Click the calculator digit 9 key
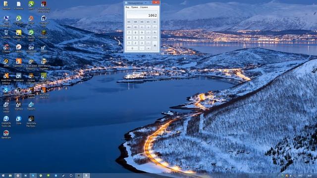317x178 pixels. click(x=142, y=32)
